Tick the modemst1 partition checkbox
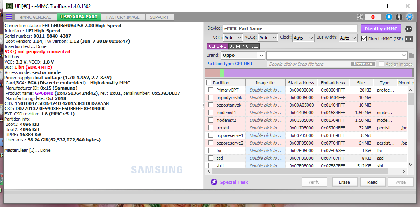 (x=211, y=113)
